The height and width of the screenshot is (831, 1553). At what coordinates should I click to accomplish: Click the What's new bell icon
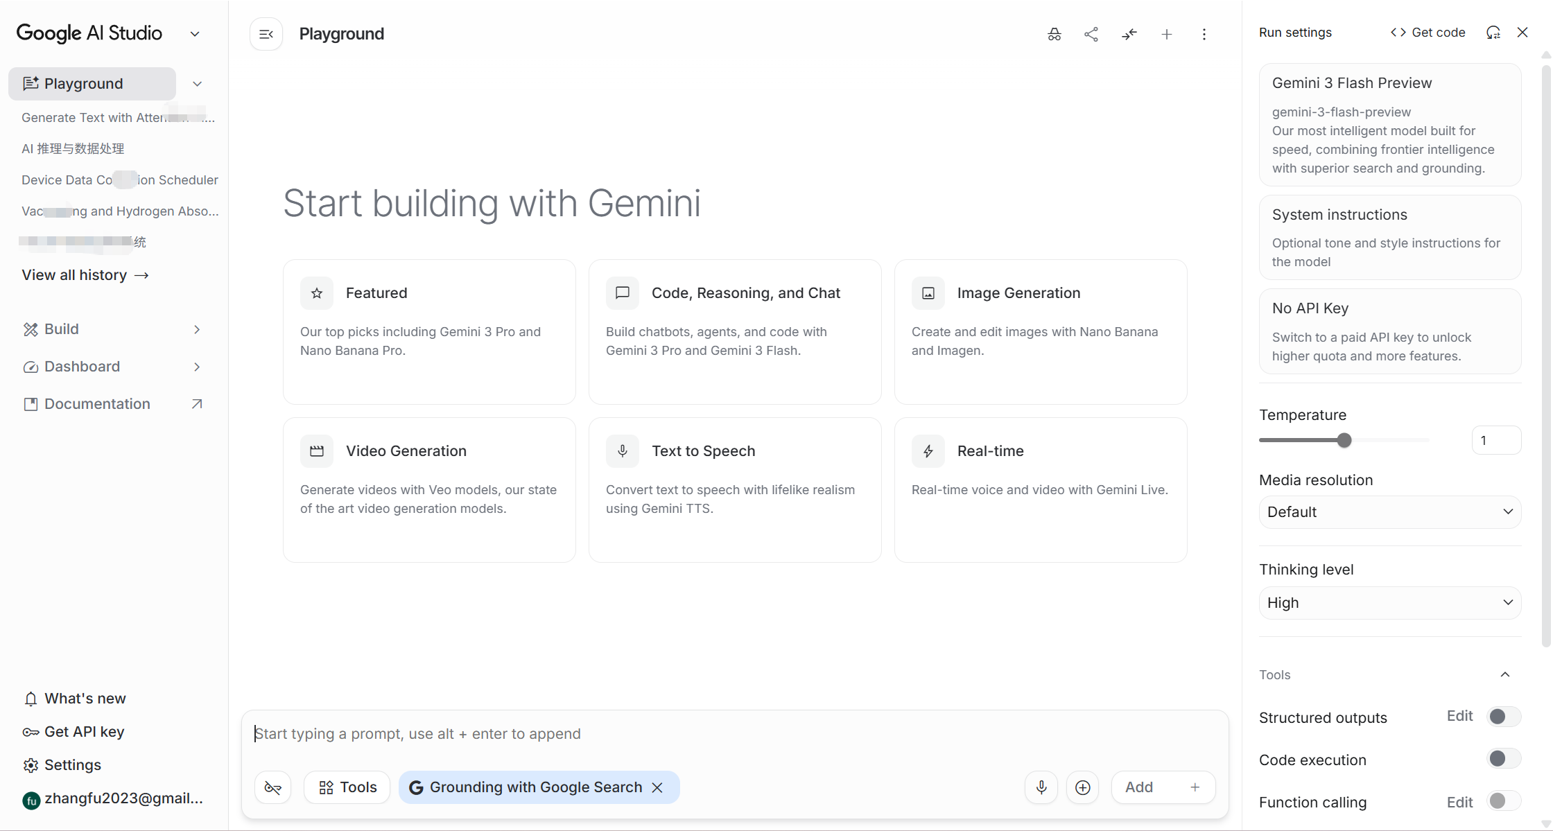(31, 699)
